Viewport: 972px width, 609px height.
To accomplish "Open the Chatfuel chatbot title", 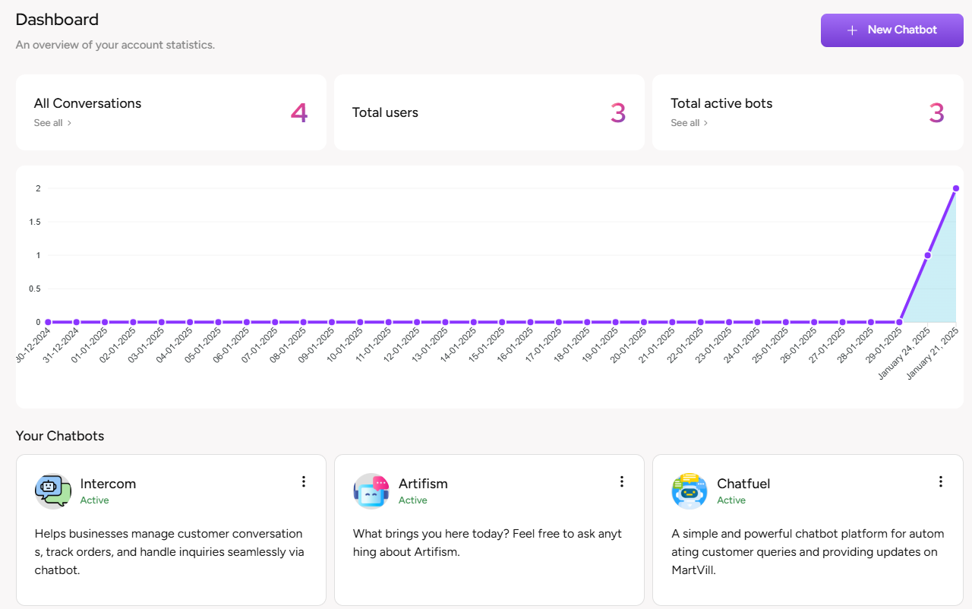I will point(743,484).
